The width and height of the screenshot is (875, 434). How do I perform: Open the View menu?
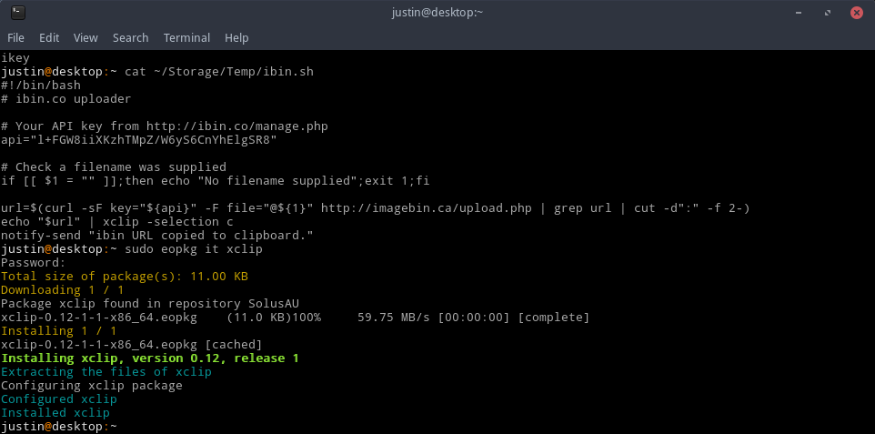85,38
